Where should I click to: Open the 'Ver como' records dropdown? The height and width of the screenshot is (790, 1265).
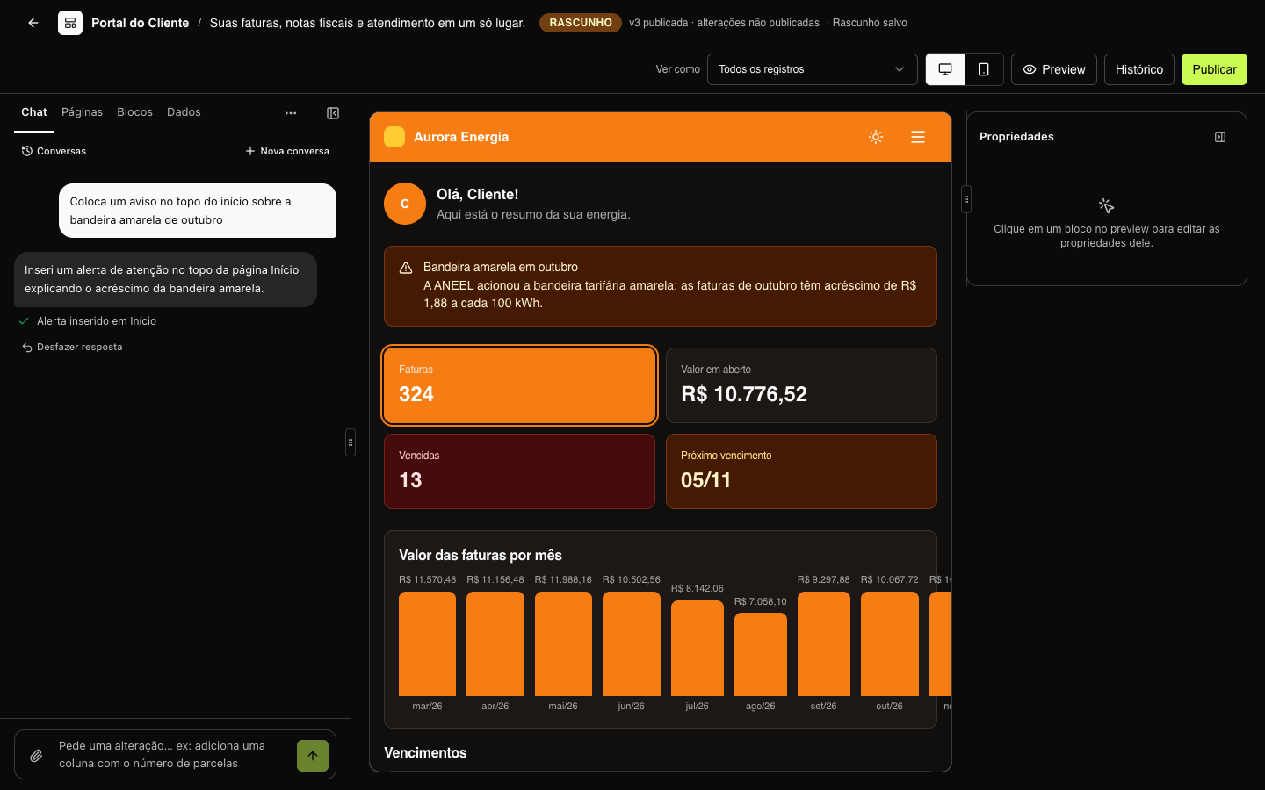coord(812,69)
